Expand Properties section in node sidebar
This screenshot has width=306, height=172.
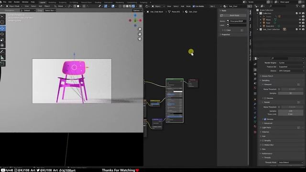point(226,34)
